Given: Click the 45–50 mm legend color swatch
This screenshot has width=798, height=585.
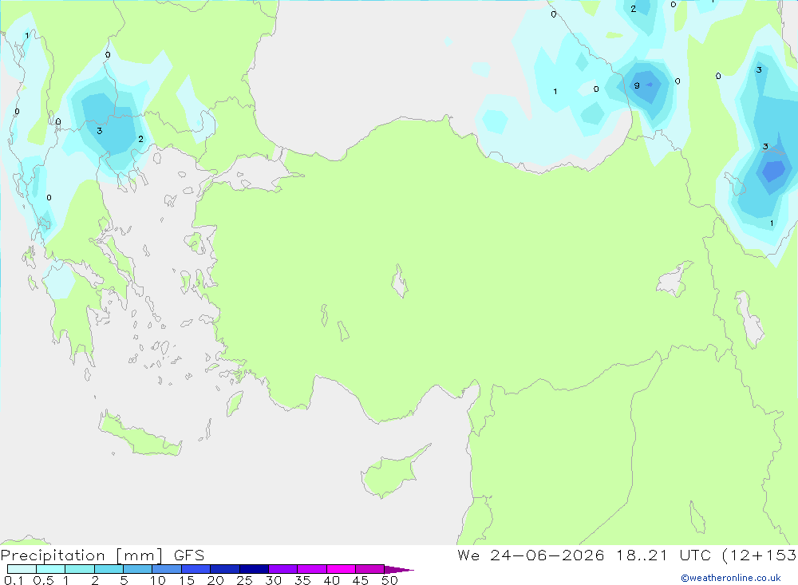Looking at the screenshot, I should coord(370,569).
